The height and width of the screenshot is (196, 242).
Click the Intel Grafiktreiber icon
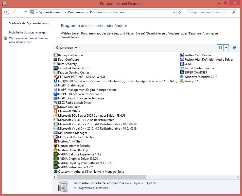click(55, 85)
